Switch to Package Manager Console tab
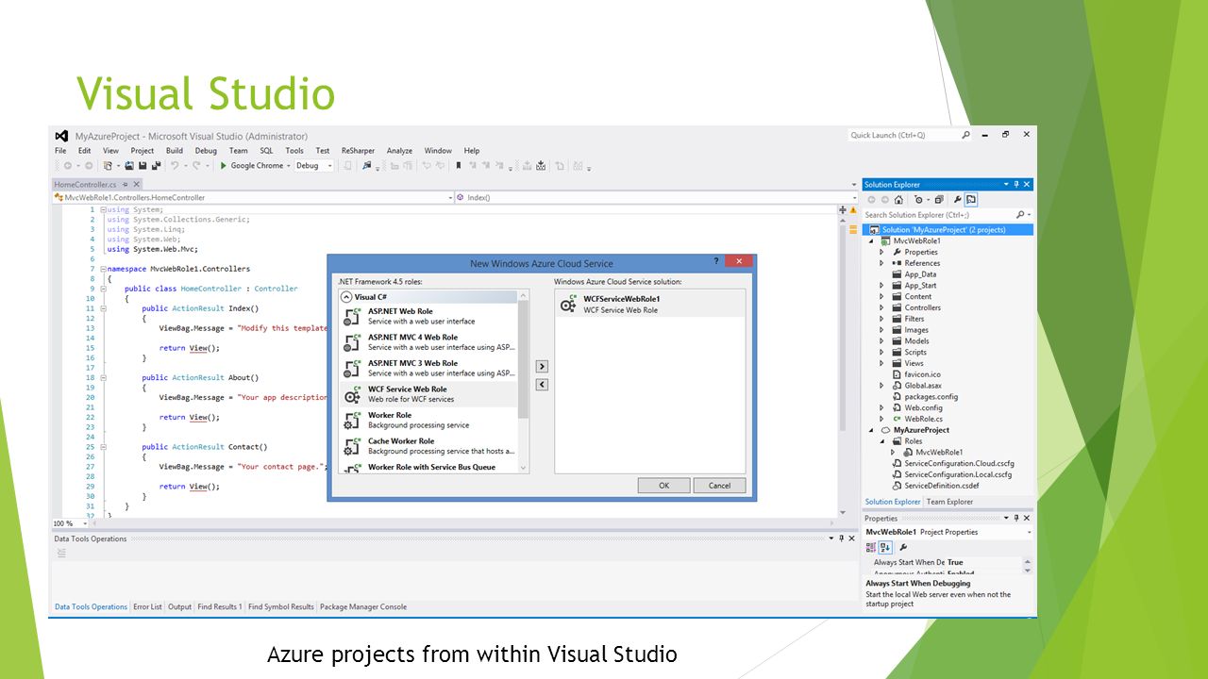 (363, 607)
